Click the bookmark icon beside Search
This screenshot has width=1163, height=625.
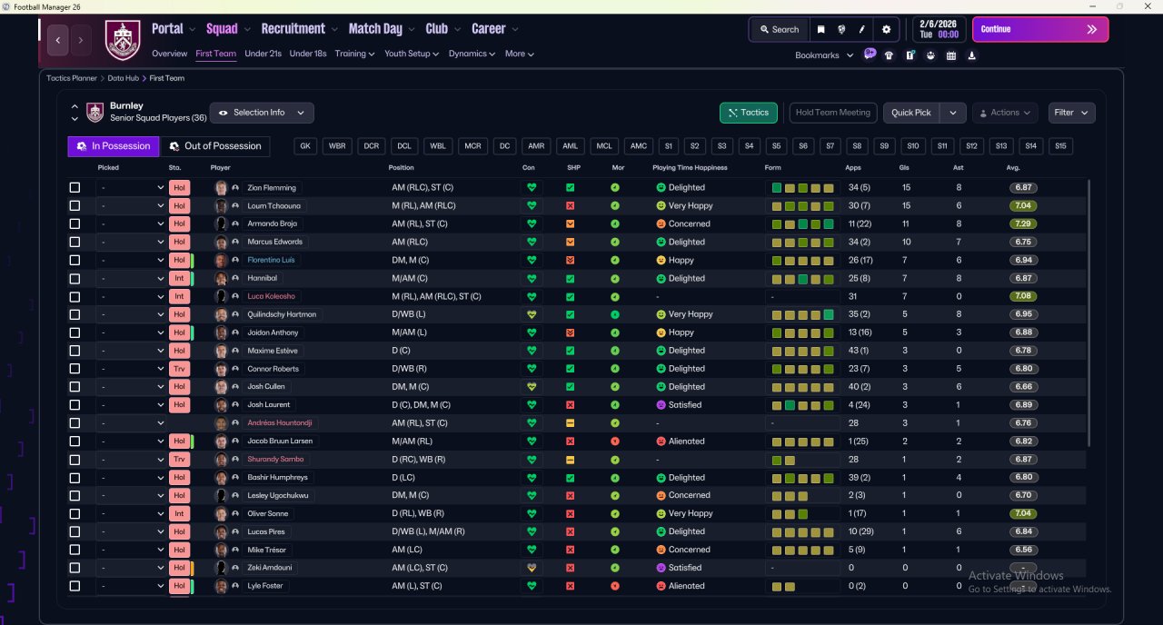tap(820, 29)
